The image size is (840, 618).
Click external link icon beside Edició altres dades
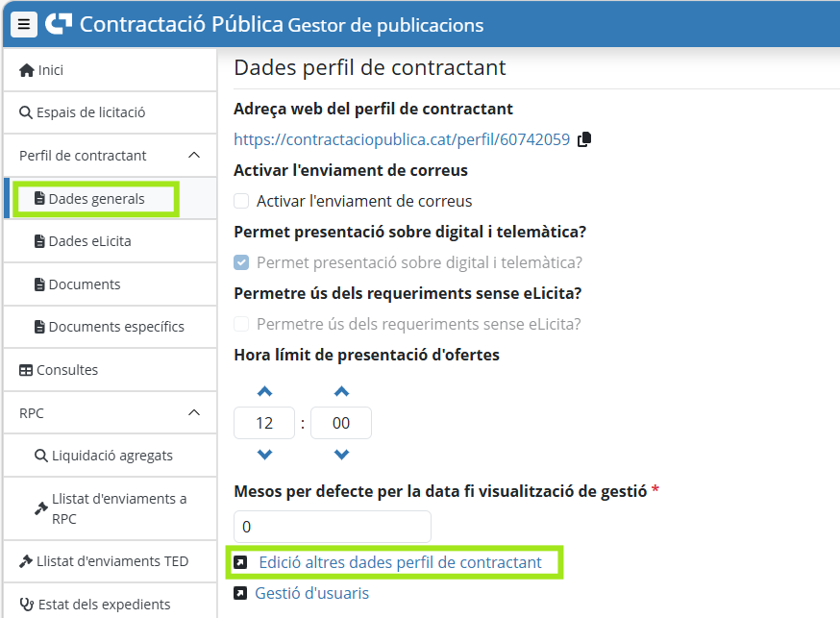(x=240, y=562)
